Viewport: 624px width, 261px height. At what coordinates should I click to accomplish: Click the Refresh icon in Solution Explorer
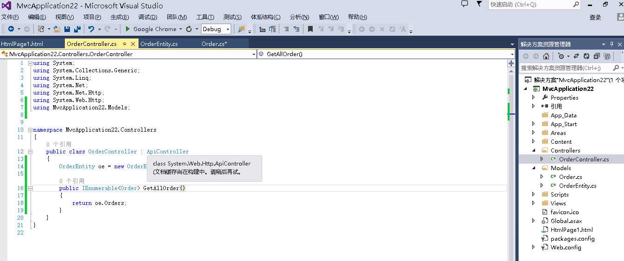tap(586, 56)
